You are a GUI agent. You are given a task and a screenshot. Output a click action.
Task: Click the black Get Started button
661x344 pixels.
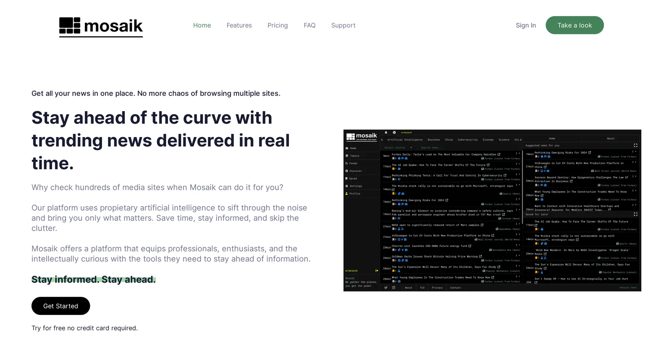[61, 306]
